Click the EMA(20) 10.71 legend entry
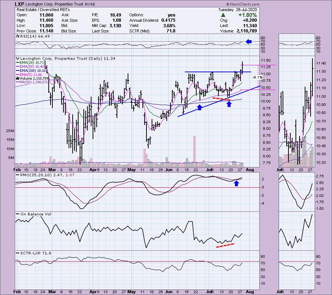The image size is (332, 295). 30,63
